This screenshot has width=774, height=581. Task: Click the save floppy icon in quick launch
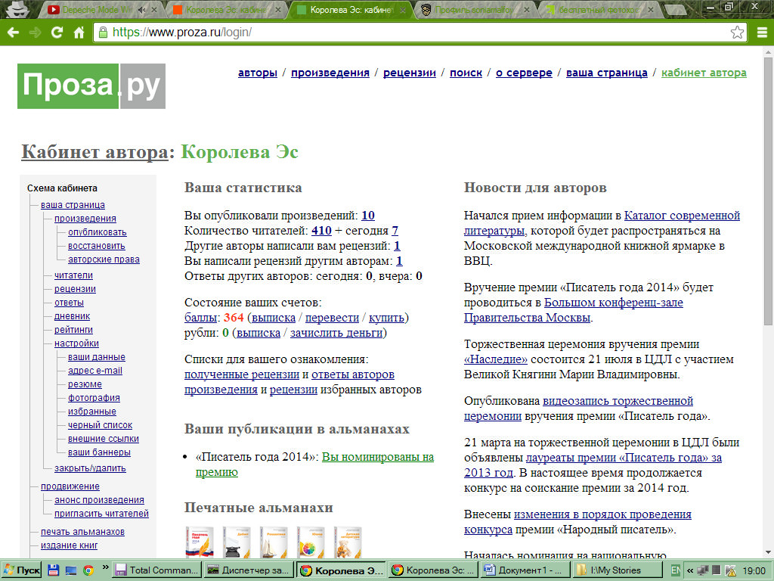(x=54, y=570)
